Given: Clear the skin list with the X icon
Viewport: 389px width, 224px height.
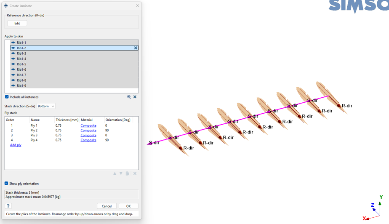Looking at the screenshot, I should (135, 97).
